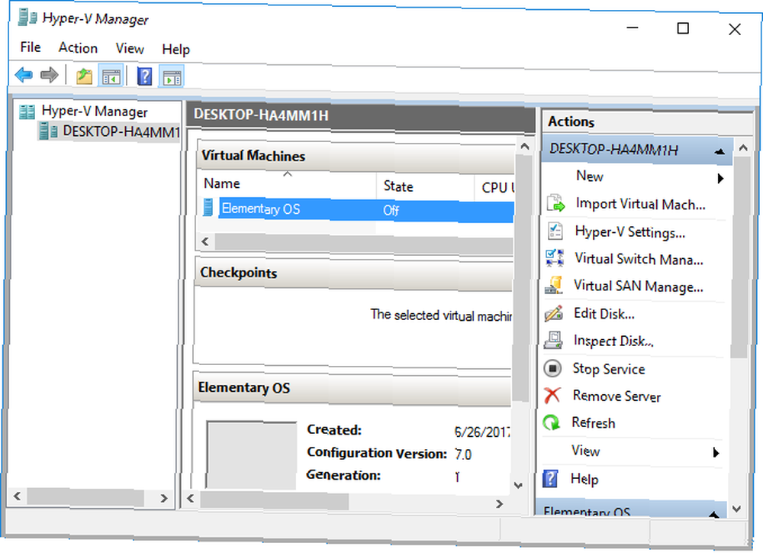Click Stop Service action
The width and height of the screenshot is (763, 553).
[x=609, y=369]
